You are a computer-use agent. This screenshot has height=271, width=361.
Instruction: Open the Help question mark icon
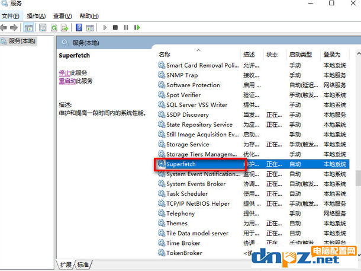[79, 28]
